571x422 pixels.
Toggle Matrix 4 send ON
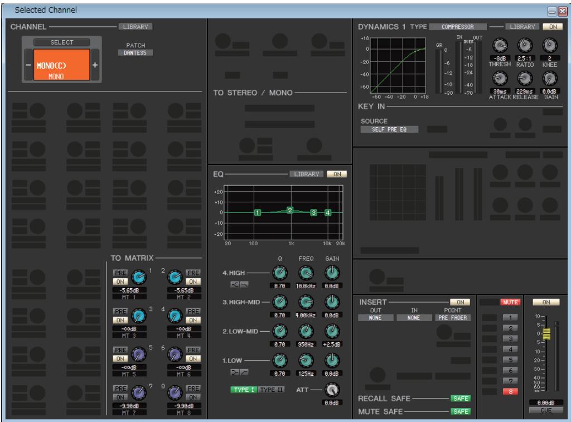point(193,320)
